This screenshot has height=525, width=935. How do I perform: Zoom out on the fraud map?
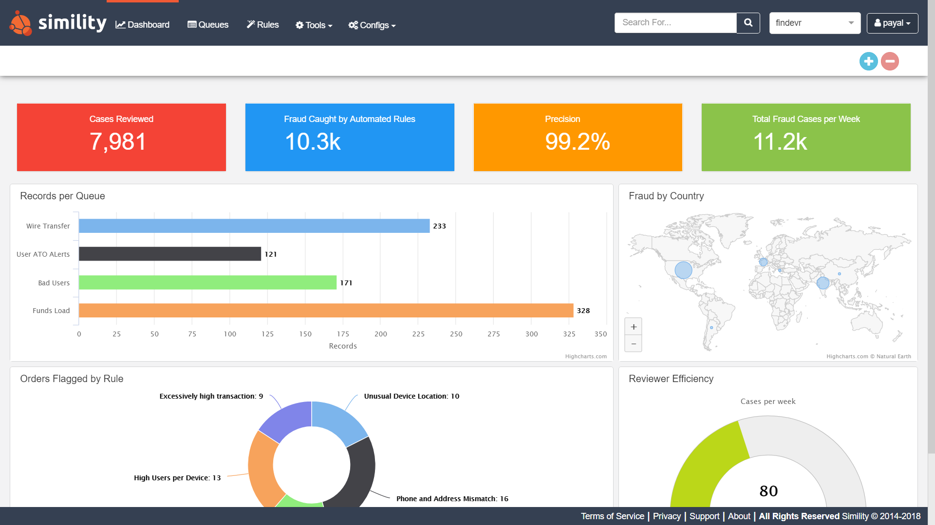click(633, 344)
